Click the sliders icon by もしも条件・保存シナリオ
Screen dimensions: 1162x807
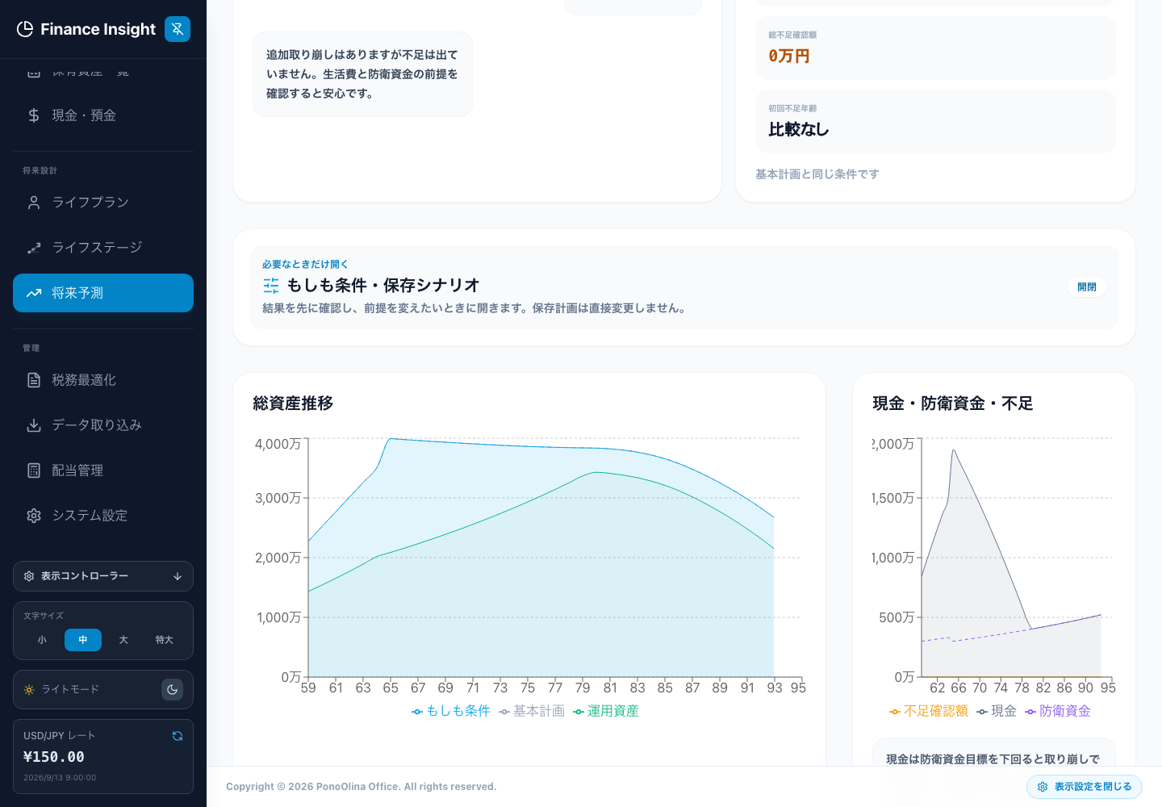(271, 286)
